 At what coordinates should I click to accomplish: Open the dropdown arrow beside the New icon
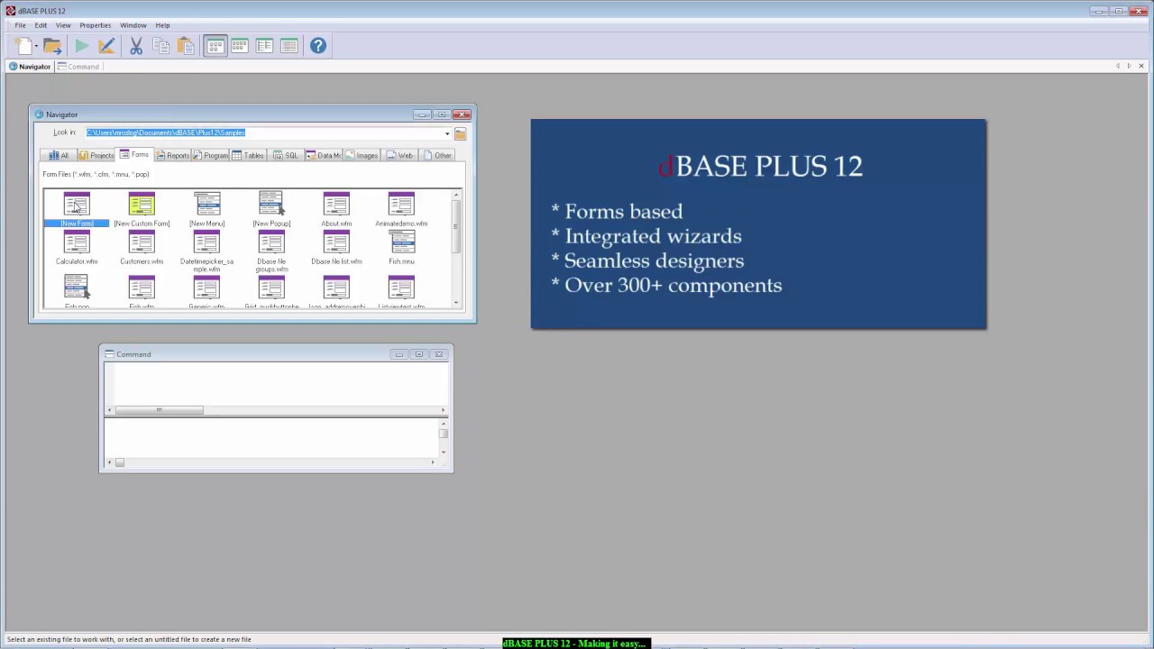36,46
